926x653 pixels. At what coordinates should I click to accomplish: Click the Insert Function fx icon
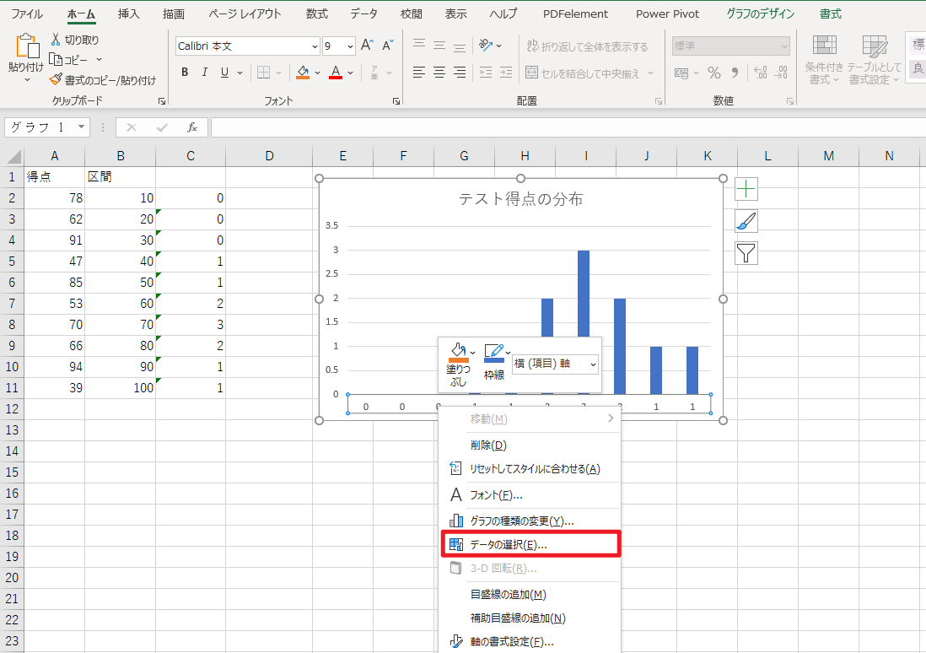[192, 127]
